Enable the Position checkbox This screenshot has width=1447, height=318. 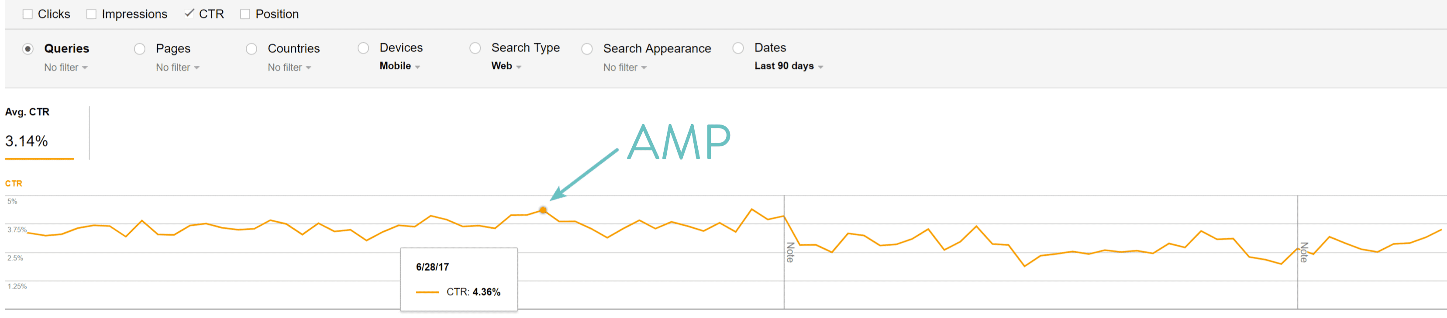245,14
